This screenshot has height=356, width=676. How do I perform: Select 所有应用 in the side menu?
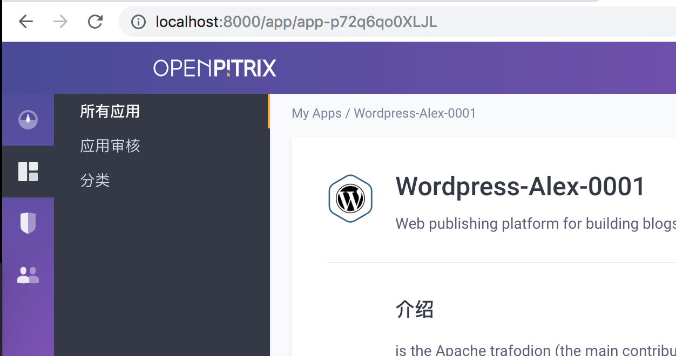point(110,111)
